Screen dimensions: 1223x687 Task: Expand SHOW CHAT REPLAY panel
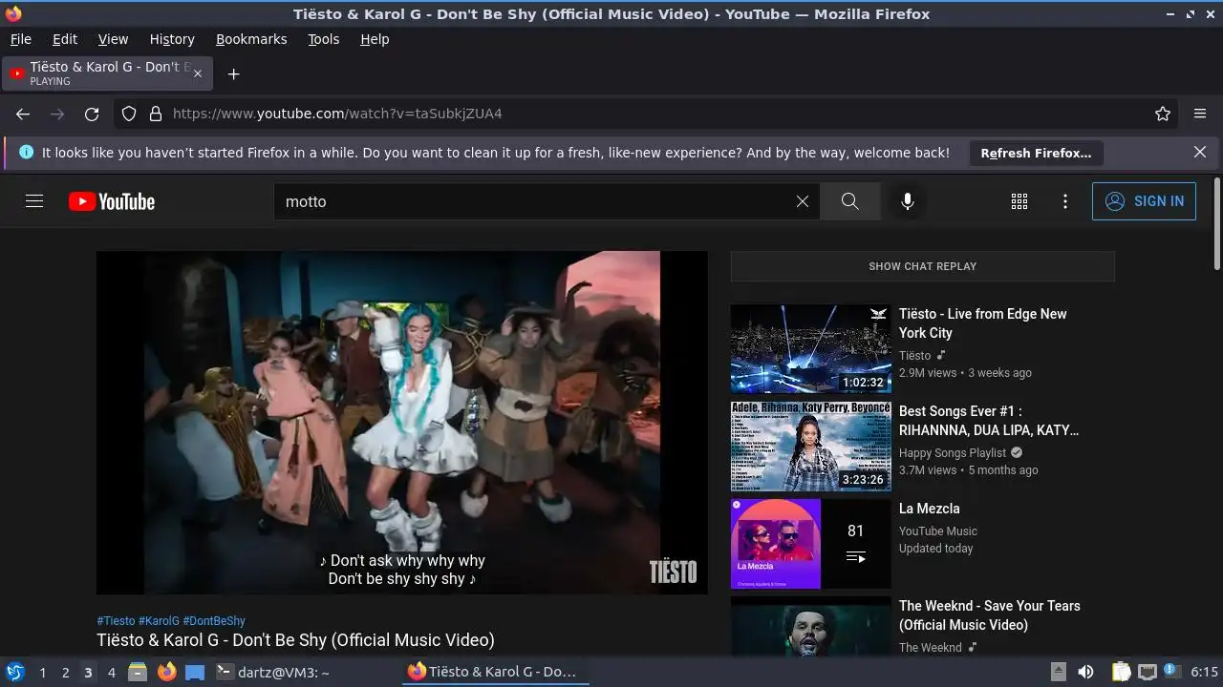pyautogui.click(x=923, y=266)
